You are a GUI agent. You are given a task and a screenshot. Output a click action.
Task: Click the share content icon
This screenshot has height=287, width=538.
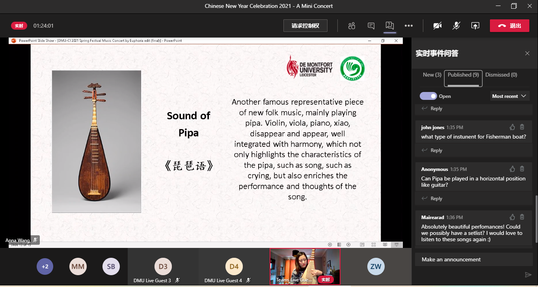click(475, 26)
